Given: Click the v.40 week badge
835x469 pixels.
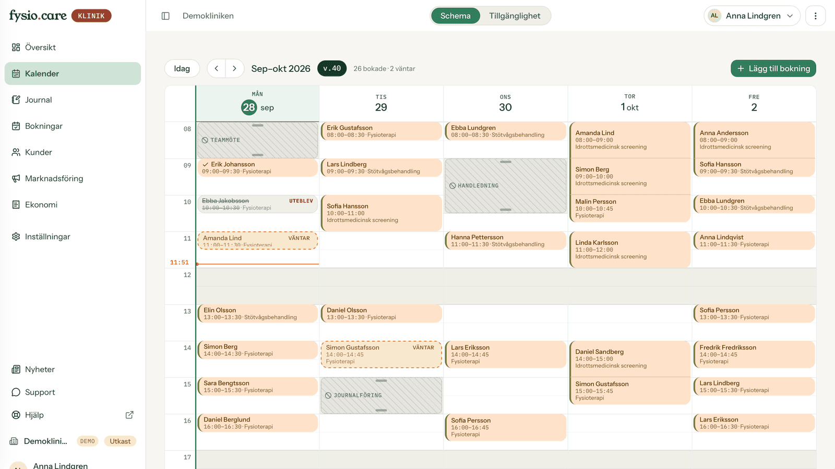Looking at the screenshot, I should pyautogui.click(x=332, y=68).
